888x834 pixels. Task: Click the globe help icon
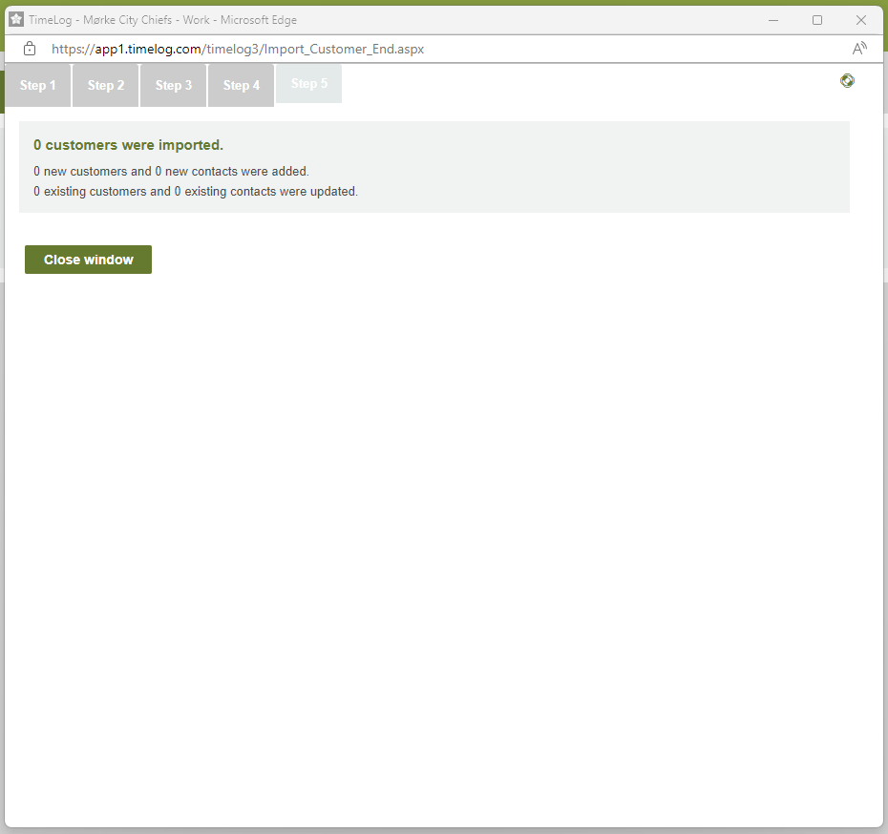point(847,81)
